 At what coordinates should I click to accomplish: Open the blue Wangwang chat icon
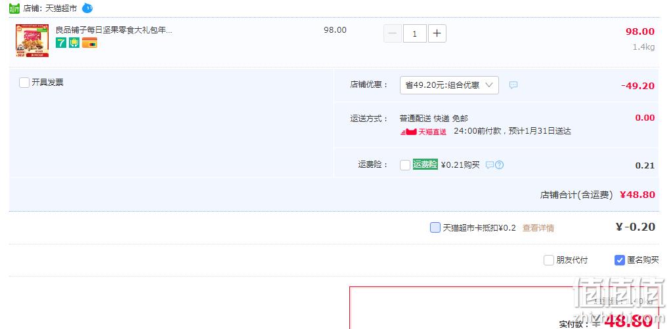tap(87, 8)
